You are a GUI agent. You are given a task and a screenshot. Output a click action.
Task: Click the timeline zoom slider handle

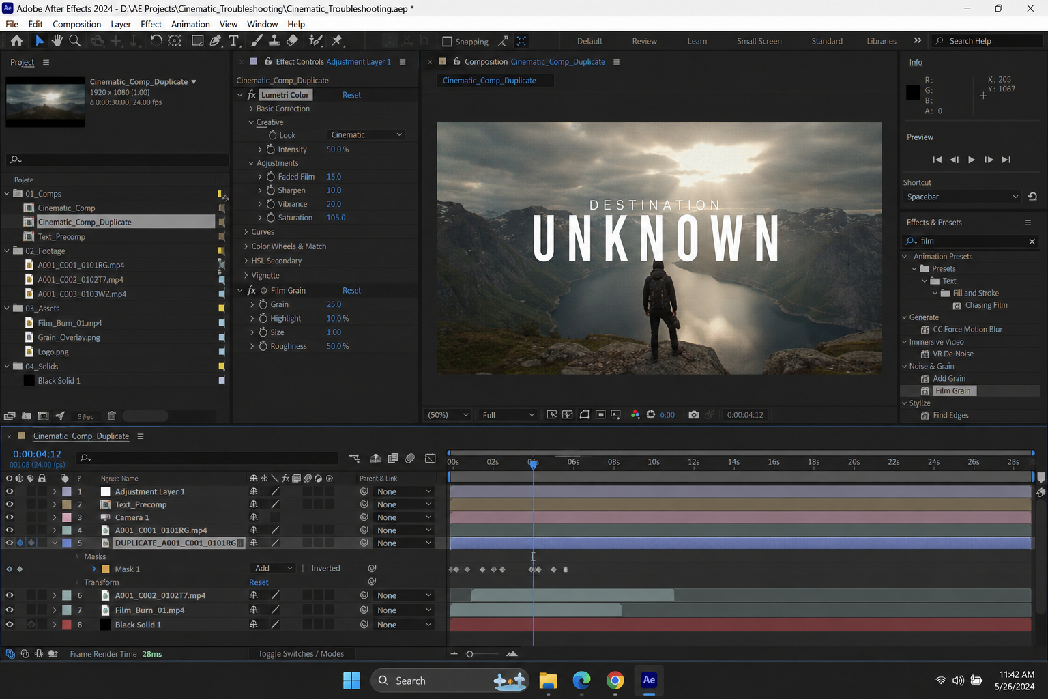click(x=469, y=654)
